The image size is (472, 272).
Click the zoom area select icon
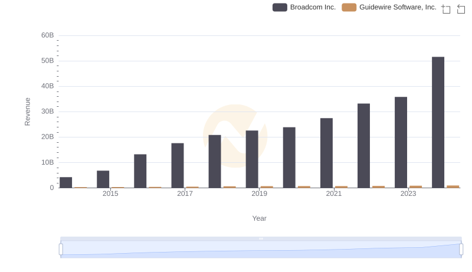tap(446, 9)
